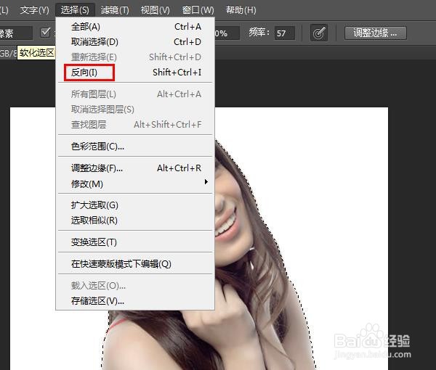Click the percent field beside 频率

pyautogui.click(x=227, y=33)
